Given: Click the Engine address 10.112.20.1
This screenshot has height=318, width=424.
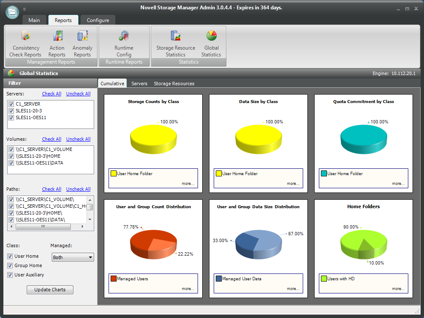Looking at the screenshot, I should point(404,73).
